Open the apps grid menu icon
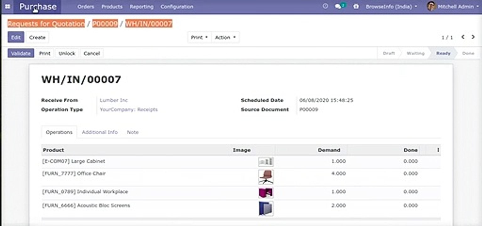The width and height of the screenshot is (482, 226). [7, 6]
